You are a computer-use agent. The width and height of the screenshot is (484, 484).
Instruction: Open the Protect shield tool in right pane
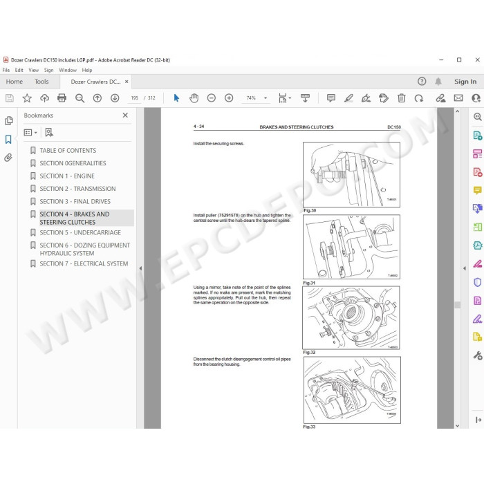coord(477,282)
